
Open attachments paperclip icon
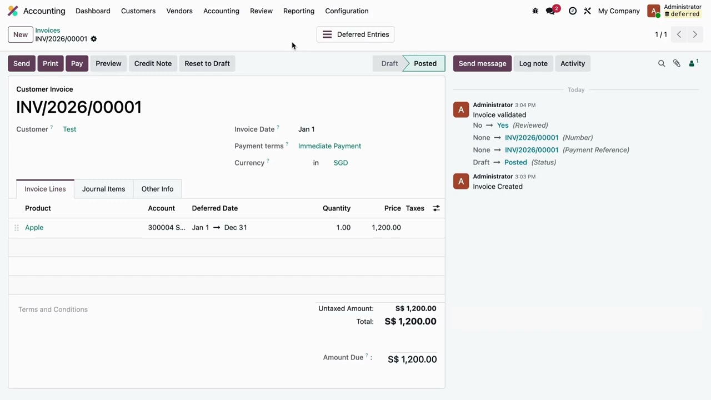coord(677,64)
